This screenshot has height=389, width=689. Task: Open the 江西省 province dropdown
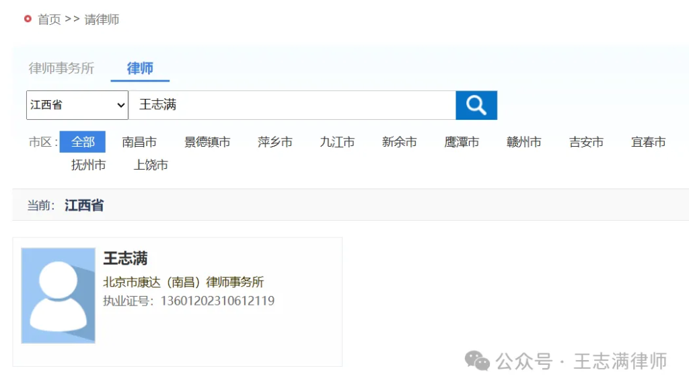76,105
